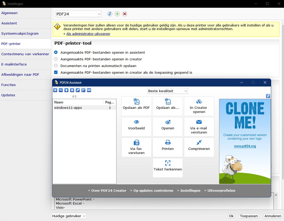
Task: Click 'Microsoft Excel -' list entry
Action: [70, 204]
